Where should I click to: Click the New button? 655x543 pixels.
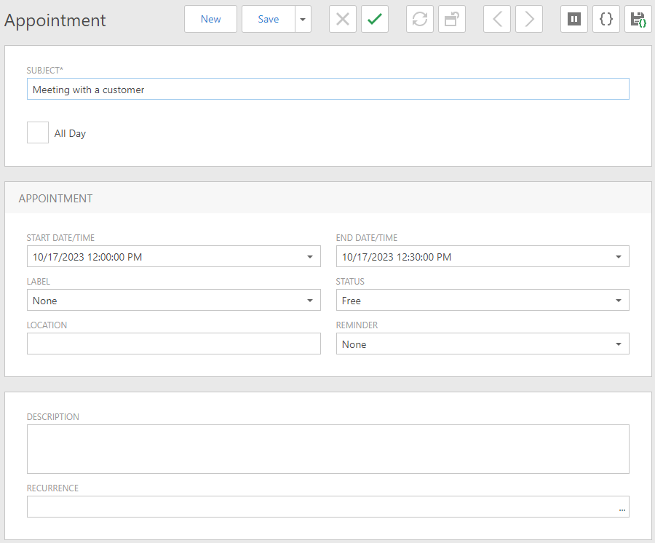point(210,19)
